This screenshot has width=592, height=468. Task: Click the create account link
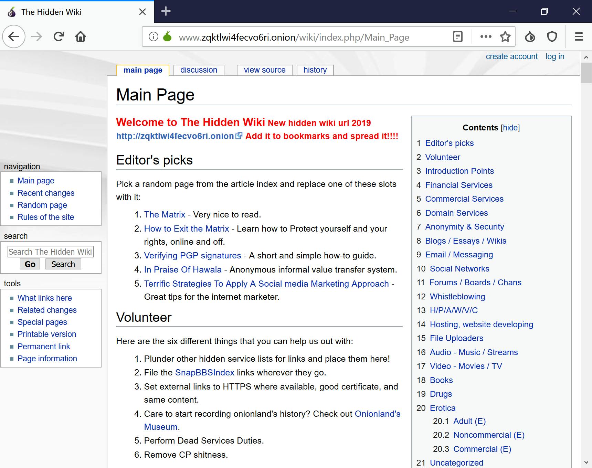tap(511, 56)
